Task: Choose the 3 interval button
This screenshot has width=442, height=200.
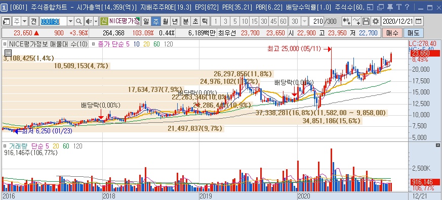Action: pyautogui.click(x=225, y=21)
